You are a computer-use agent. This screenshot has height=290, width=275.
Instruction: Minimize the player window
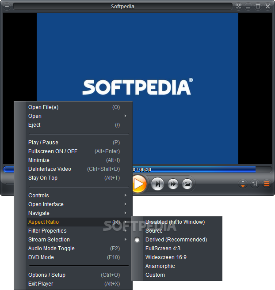coord(248,7)
